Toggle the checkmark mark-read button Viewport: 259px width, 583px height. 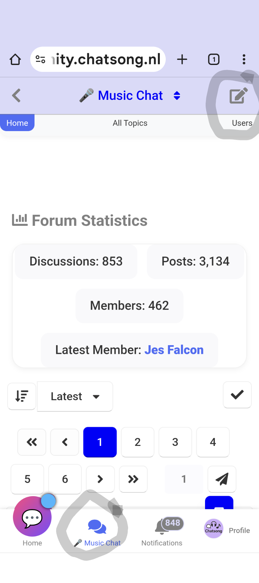pos(237,395)
